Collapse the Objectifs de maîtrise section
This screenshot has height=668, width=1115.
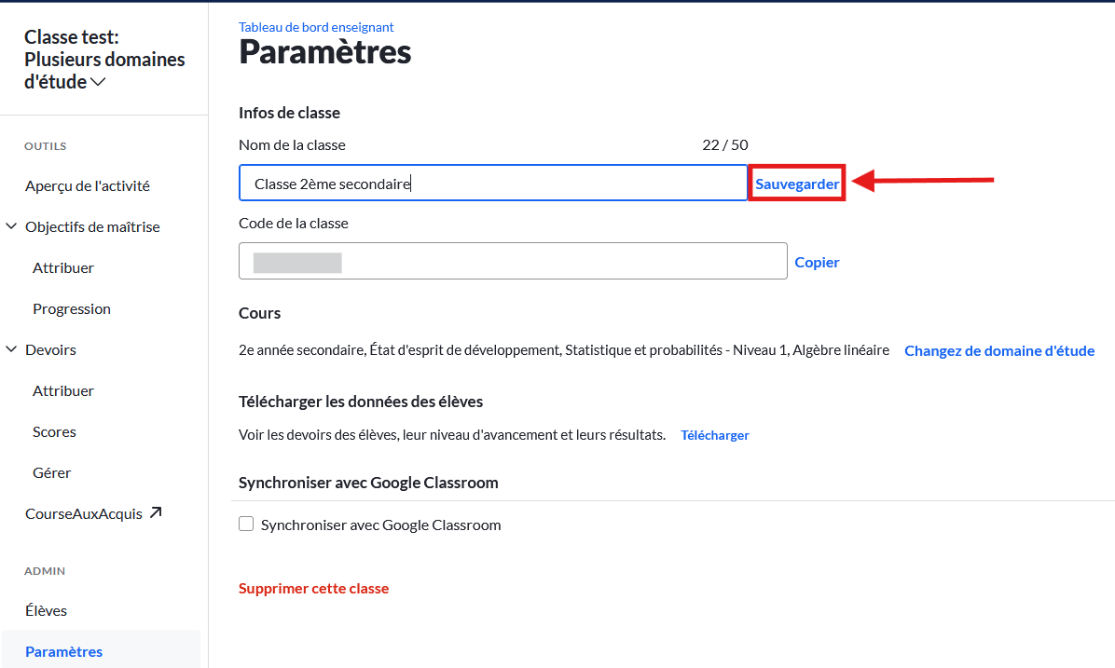click(x=11, y=226)
